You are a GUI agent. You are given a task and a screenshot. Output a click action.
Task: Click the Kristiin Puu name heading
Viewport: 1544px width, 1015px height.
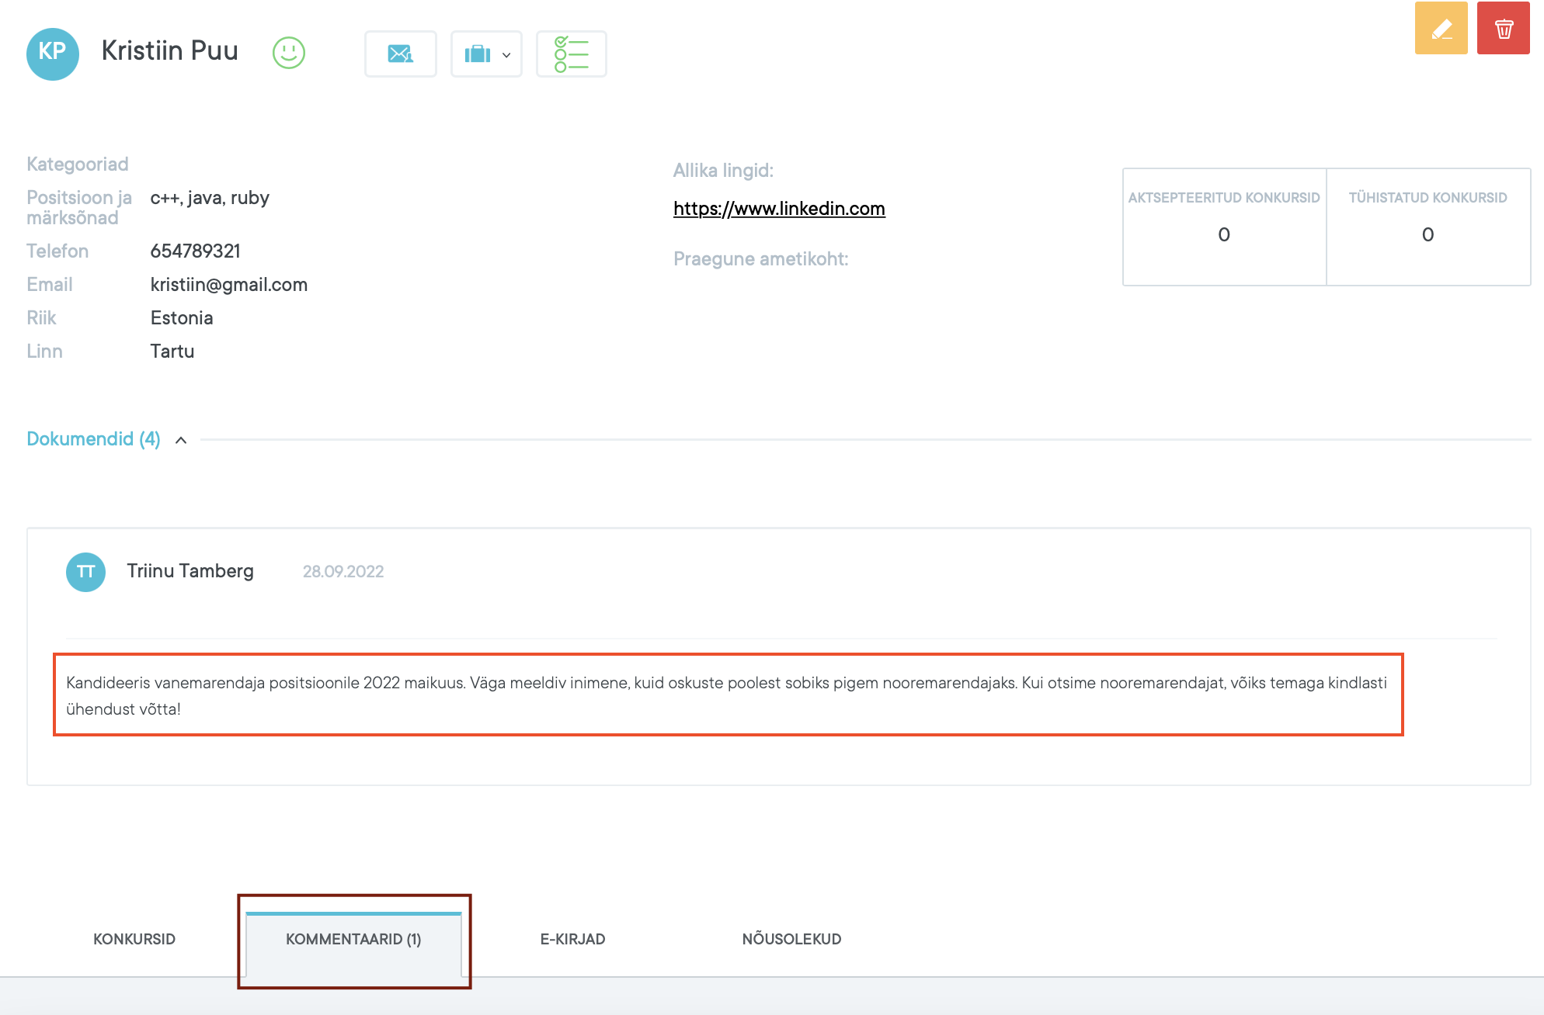point(170,51)
